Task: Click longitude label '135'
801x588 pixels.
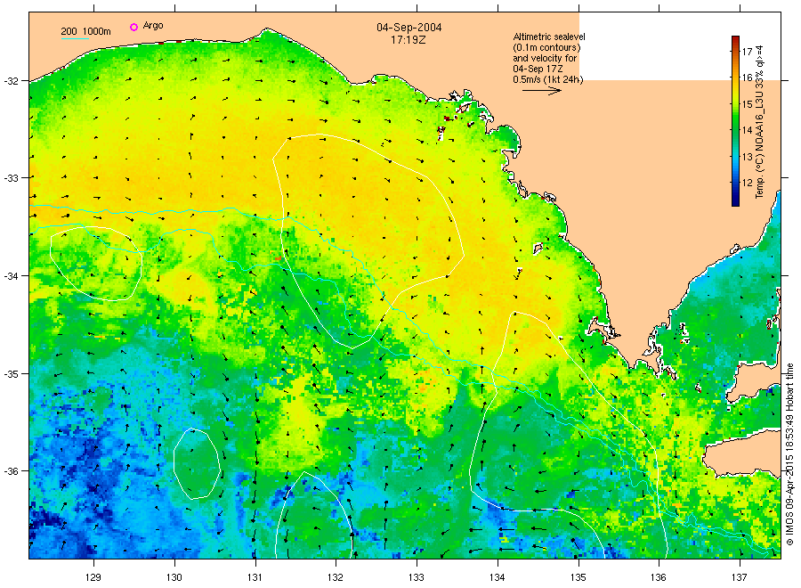Action: (x=578, y=578)
